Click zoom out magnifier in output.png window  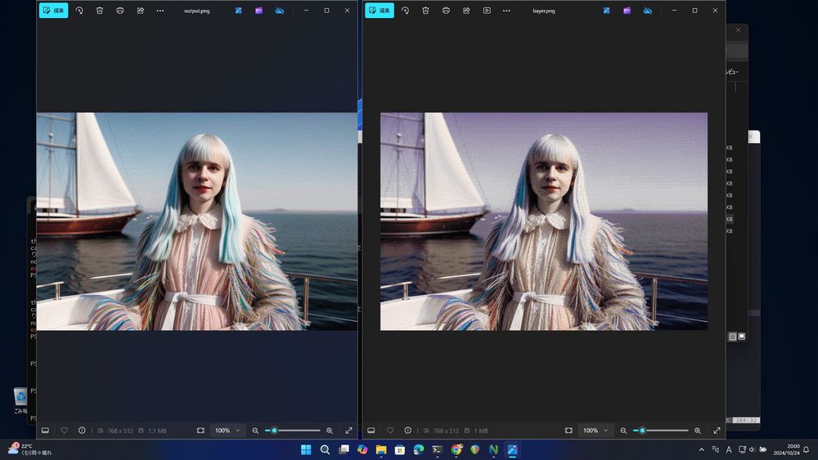click(255, 431)
